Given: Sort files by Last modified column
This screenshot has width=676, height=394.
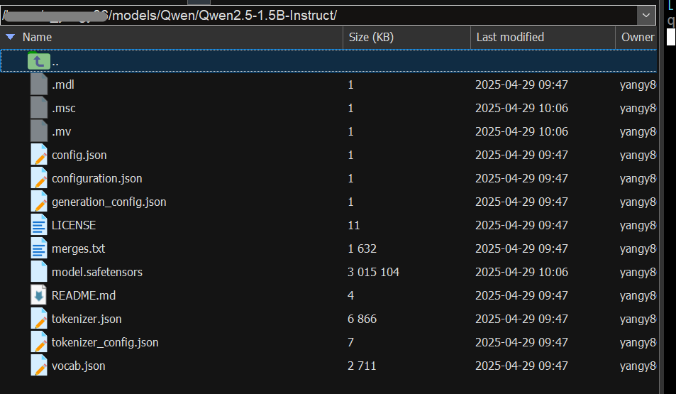Looking at the screenshot, I should 510,37.
